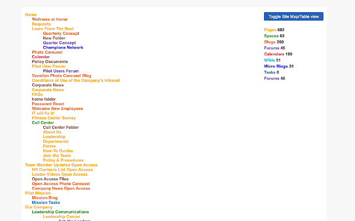
Task: Open the Home root link
Action: (x=31, y=14)
